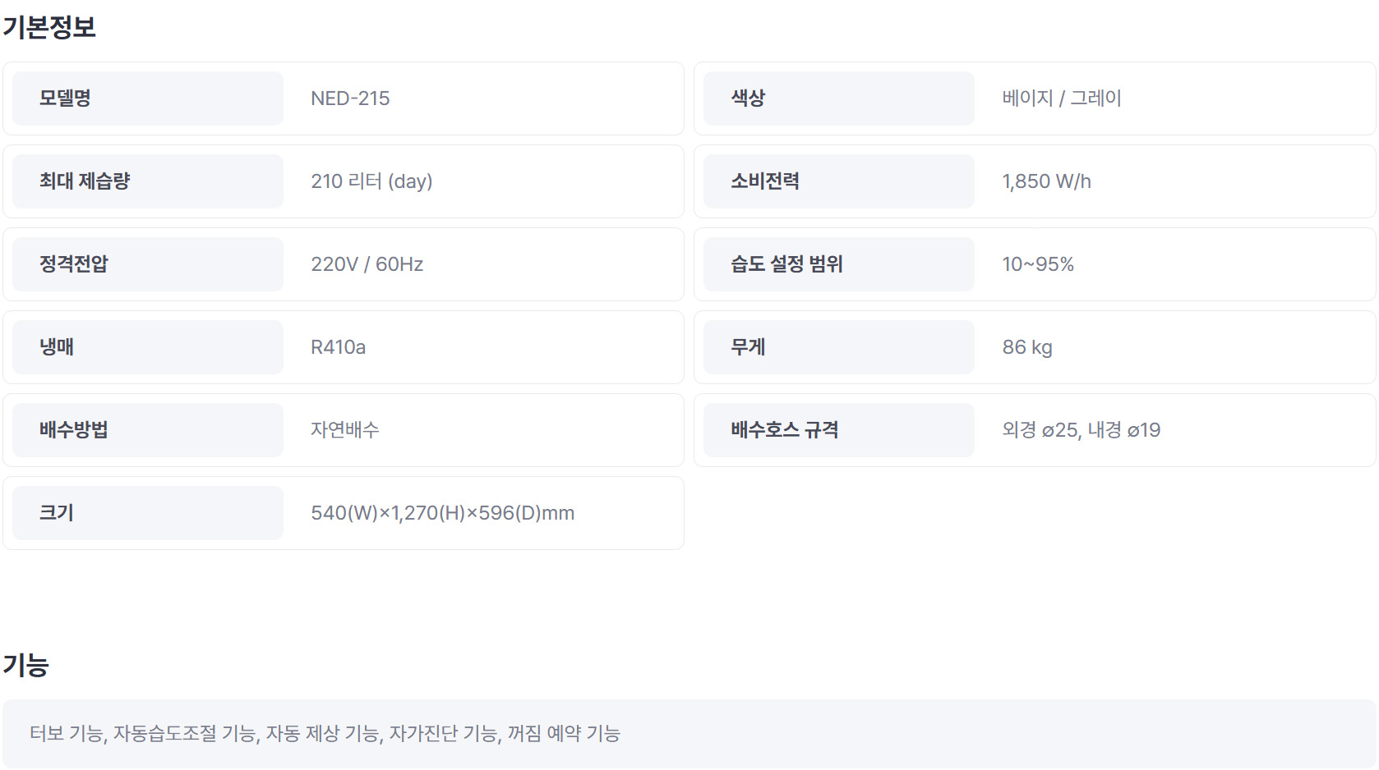
Task: Click the 기본정보 section heading
Action: point(49,27)
